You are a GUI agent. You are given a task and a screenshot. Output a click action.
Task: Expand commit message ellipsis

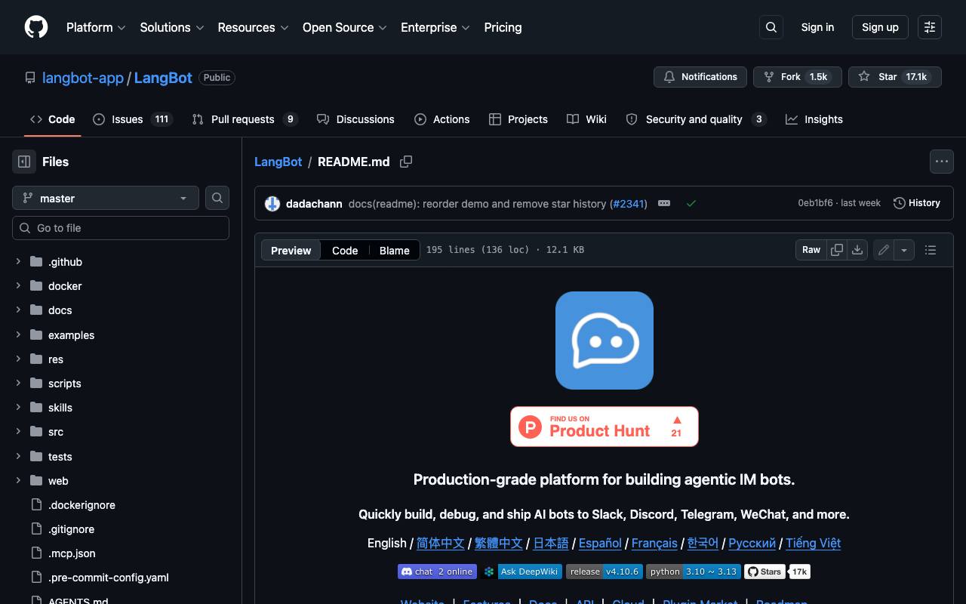[x=664, y=203]
